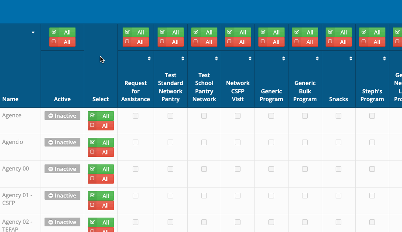
Task: Uncheck all for Snacks column
Action: click(x=338, y=42)
